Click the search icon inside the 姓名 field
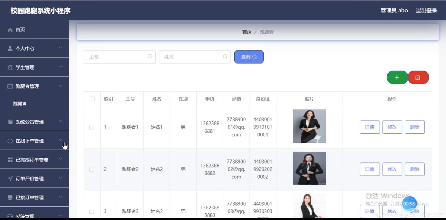This screenshot has width=446, height=220. [225, 56]
